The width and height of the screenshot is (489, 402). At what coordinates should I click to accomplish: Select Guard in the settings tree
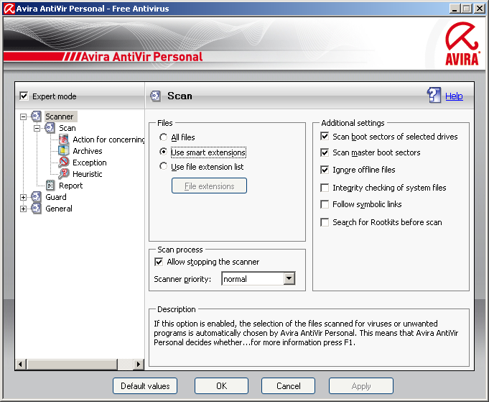(x=56, y=197)
